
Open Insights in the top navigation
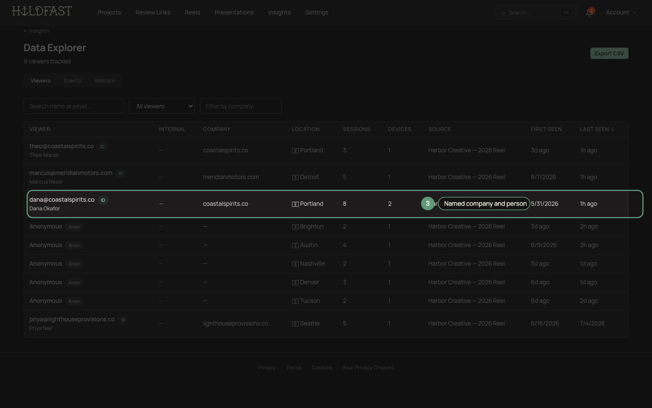(279, 13)
